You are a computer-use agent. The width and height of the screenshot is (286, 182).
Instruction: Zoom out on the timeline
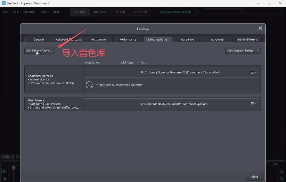point(281,179)
